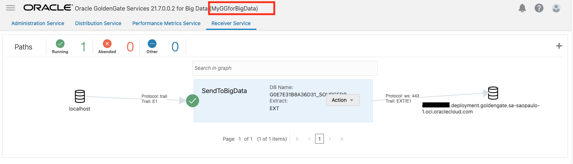The width and height of the screenshot is (573, 164).
Task: Click in the Search in graph field
Action: click(285, 68)
